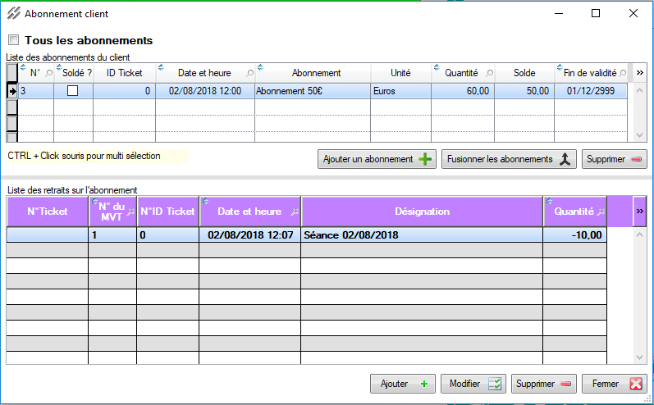Select the 50,00 balance cell
Image resolution: width=654 pixels, height=405 pixels.
pyautogui.click(x=524, y=91)
